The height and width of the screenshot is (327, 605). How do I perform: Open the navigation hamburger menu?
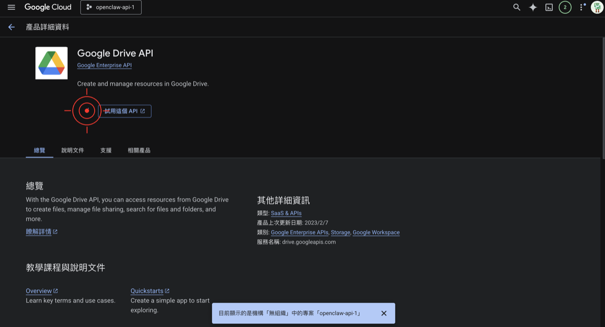[x=12, y=7]
